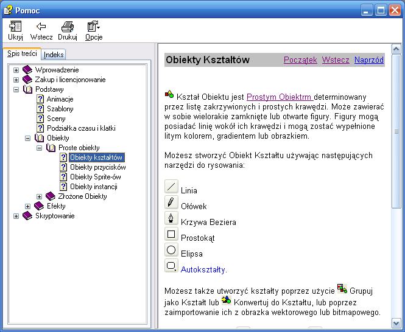Open Podziałka czasu i klatki topic

(81, 128)
